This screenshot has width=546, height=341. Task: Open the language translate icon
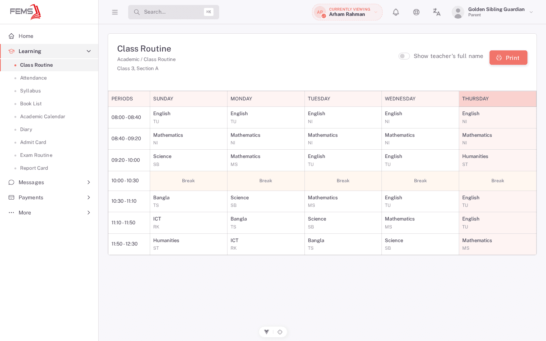(x=437, y=12)
